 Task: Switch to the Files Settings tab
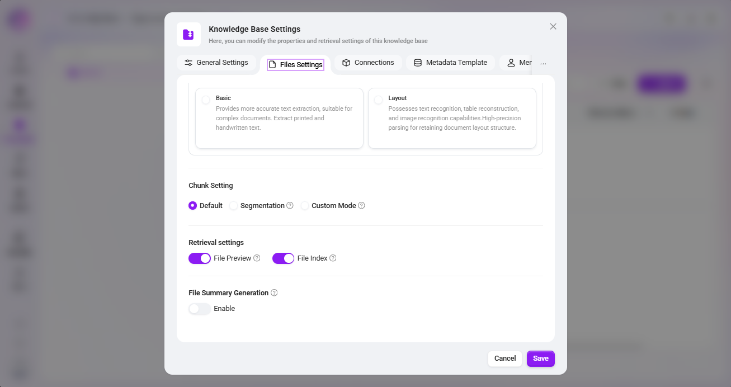point(295,65)
